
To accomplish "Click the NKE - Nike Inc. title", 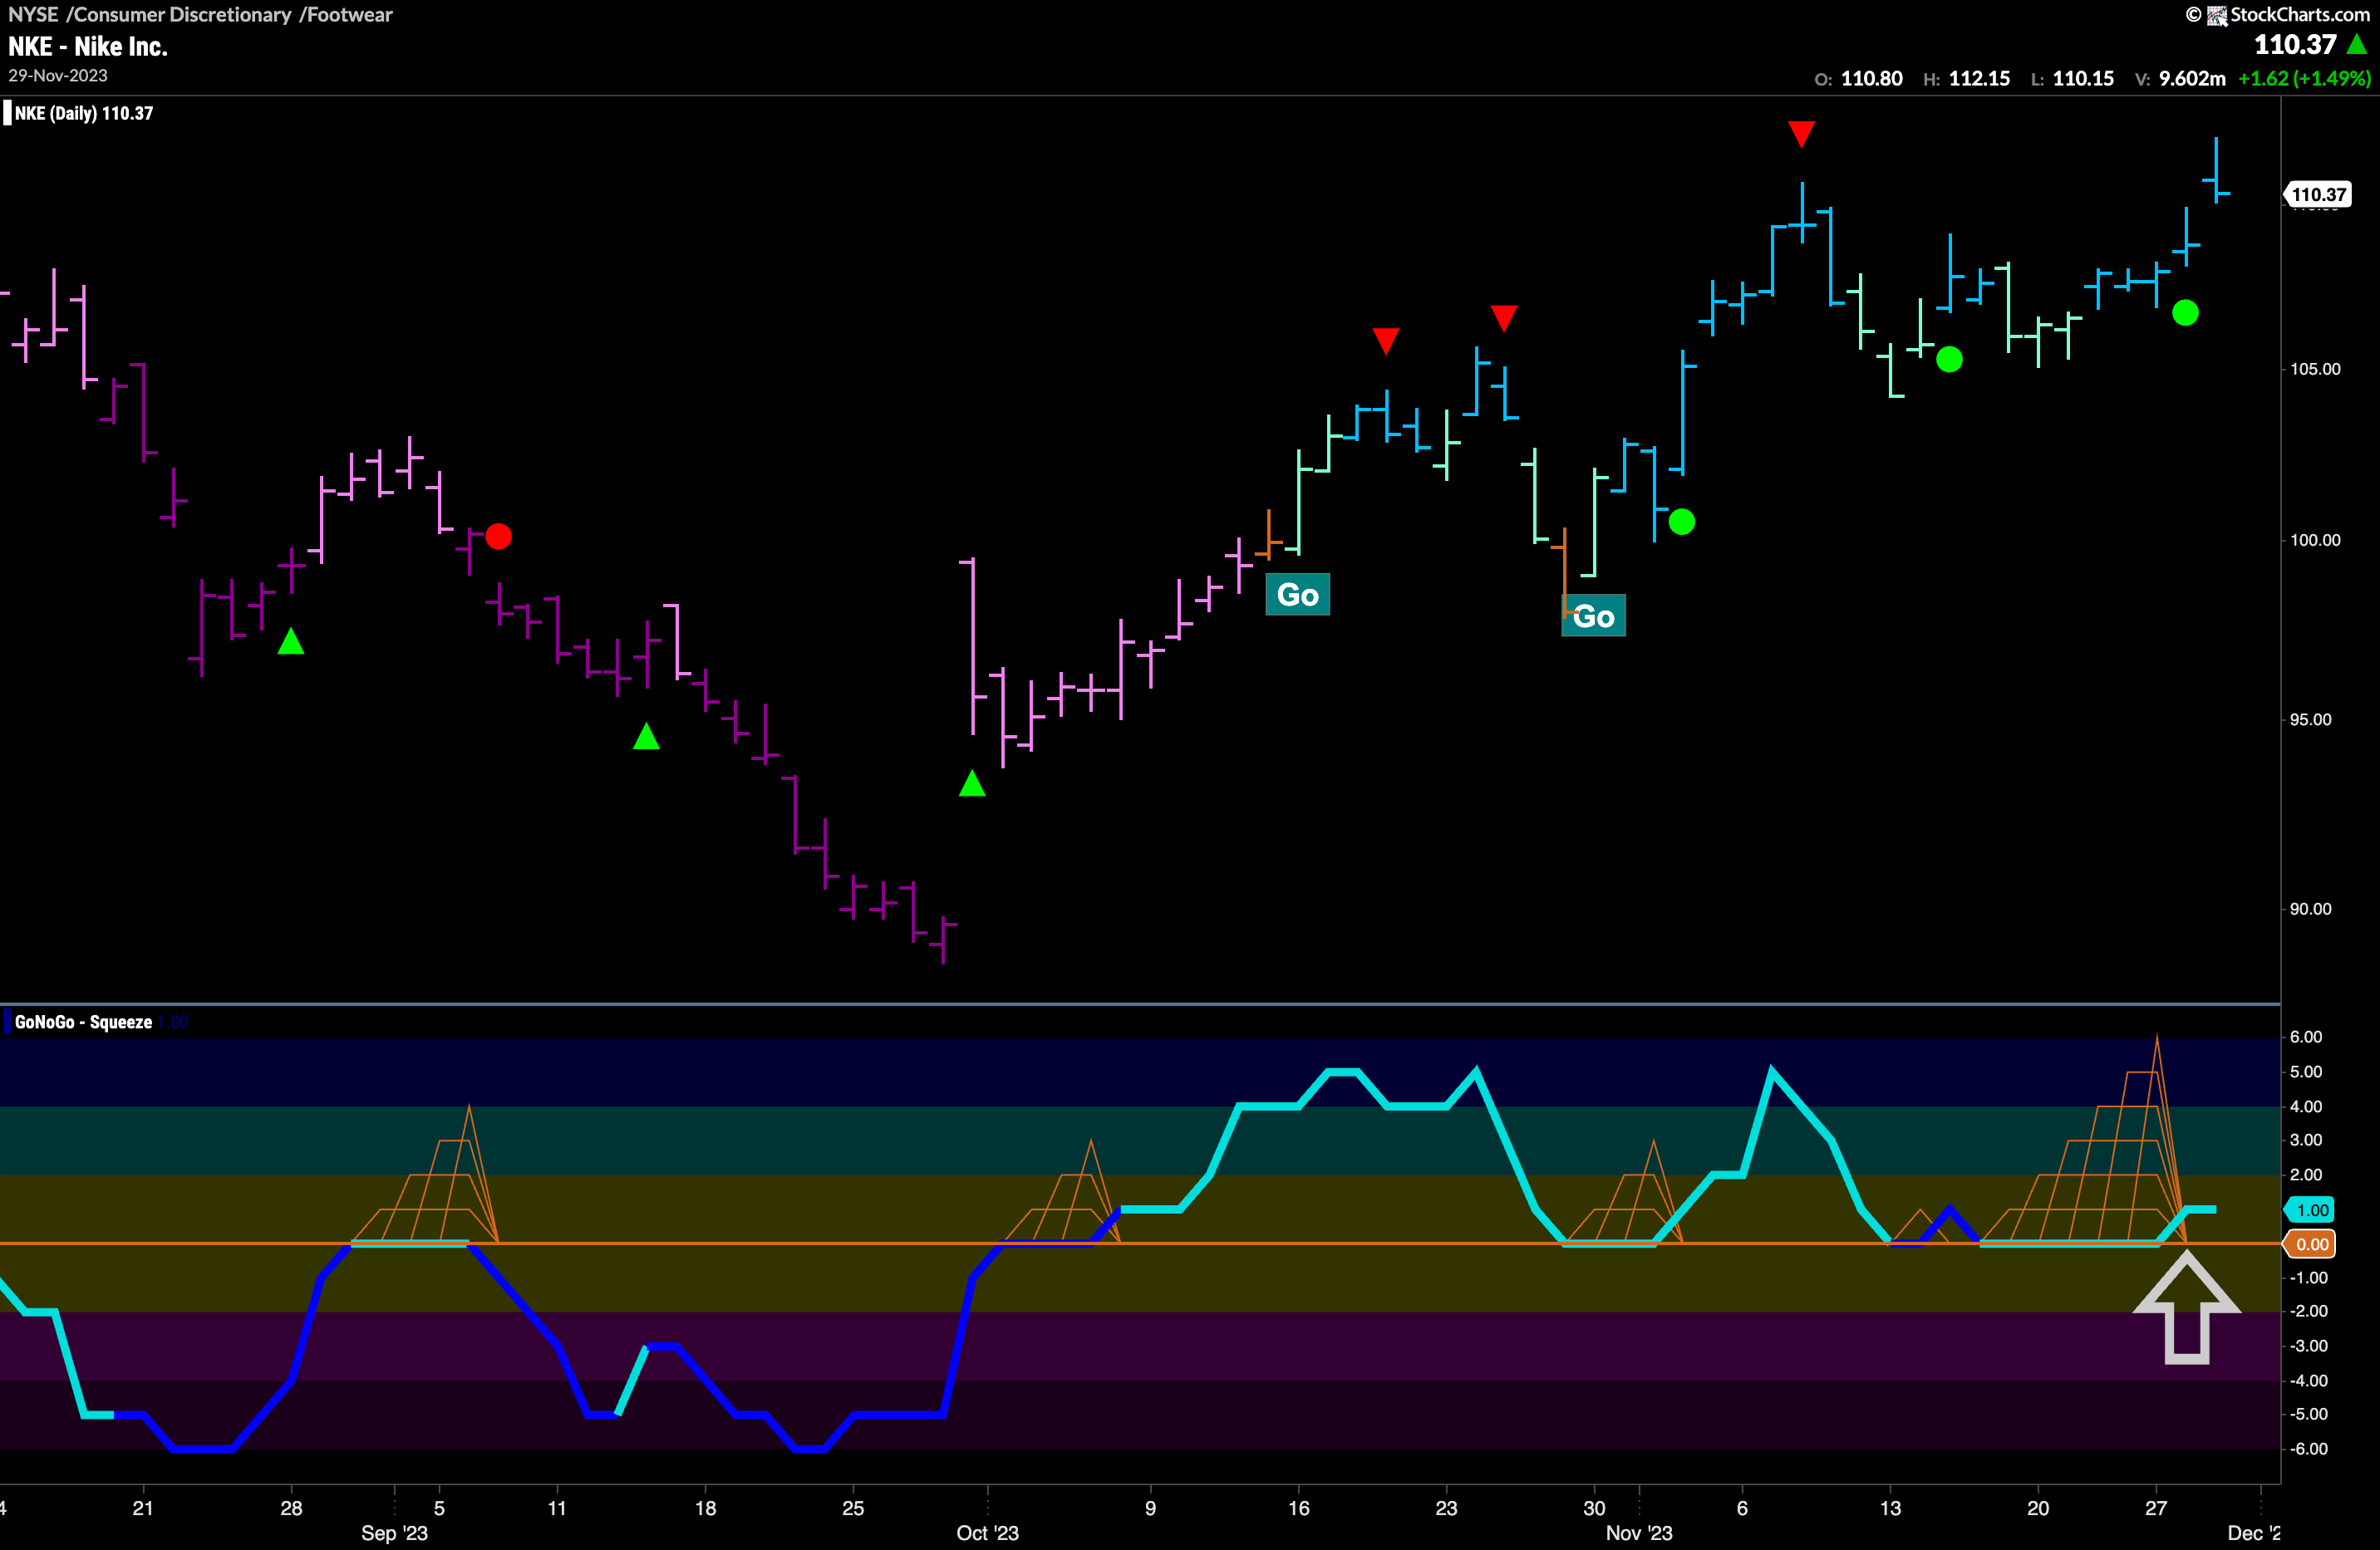I will click(88, 47).
